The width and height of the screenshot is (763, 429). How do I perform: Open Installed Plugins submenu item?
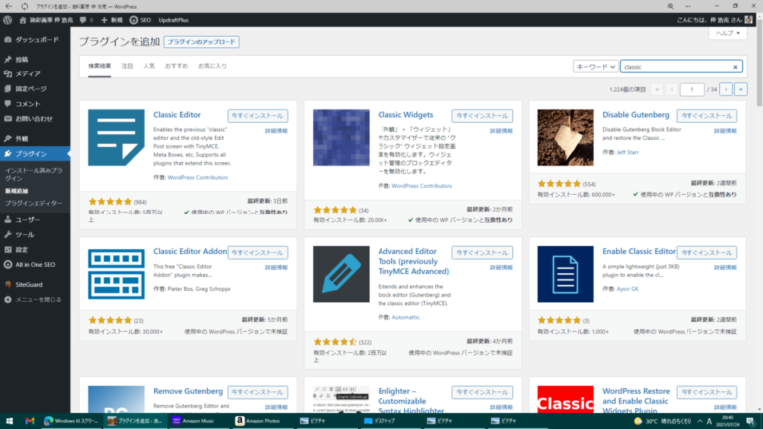click(x=34, y=174)
